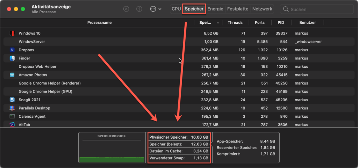
Task: Click the SPEICHERDRUCK heading label
Action: tap(112, 136)
